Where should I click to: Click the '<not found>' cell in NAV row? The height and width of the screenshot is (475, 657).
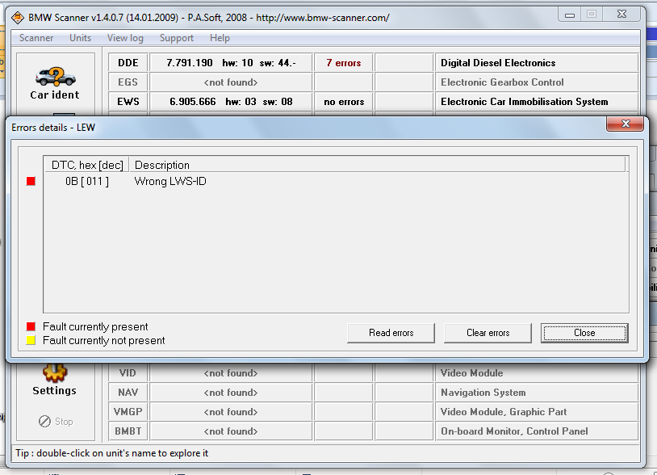(x=231, y=393)
